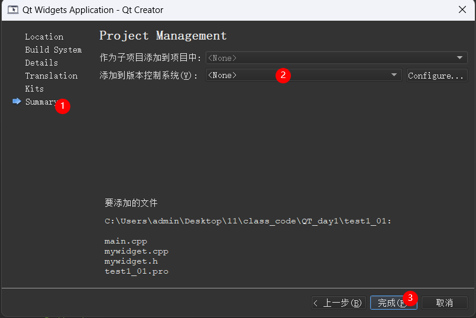Select the Location wizard step
The width and height of the screenshot is (476, 318).
pos(44,37)
